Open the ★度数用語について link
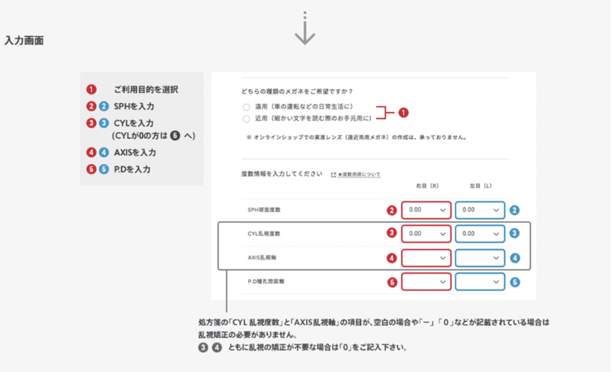This screenshot has height=372, width=614. point(359,174)
